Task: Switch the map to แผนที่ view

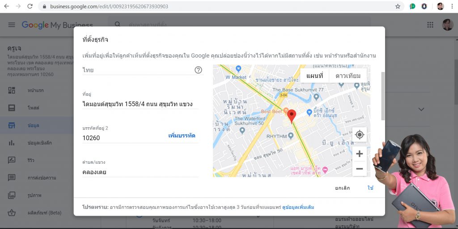Action: coord(314,76)
